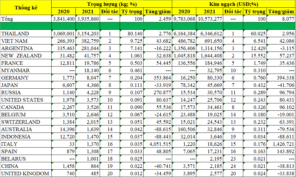Viewport: 296px width, 177px height.
Task: Select Switzerland value change 63.391
Action: click(281, 122)
